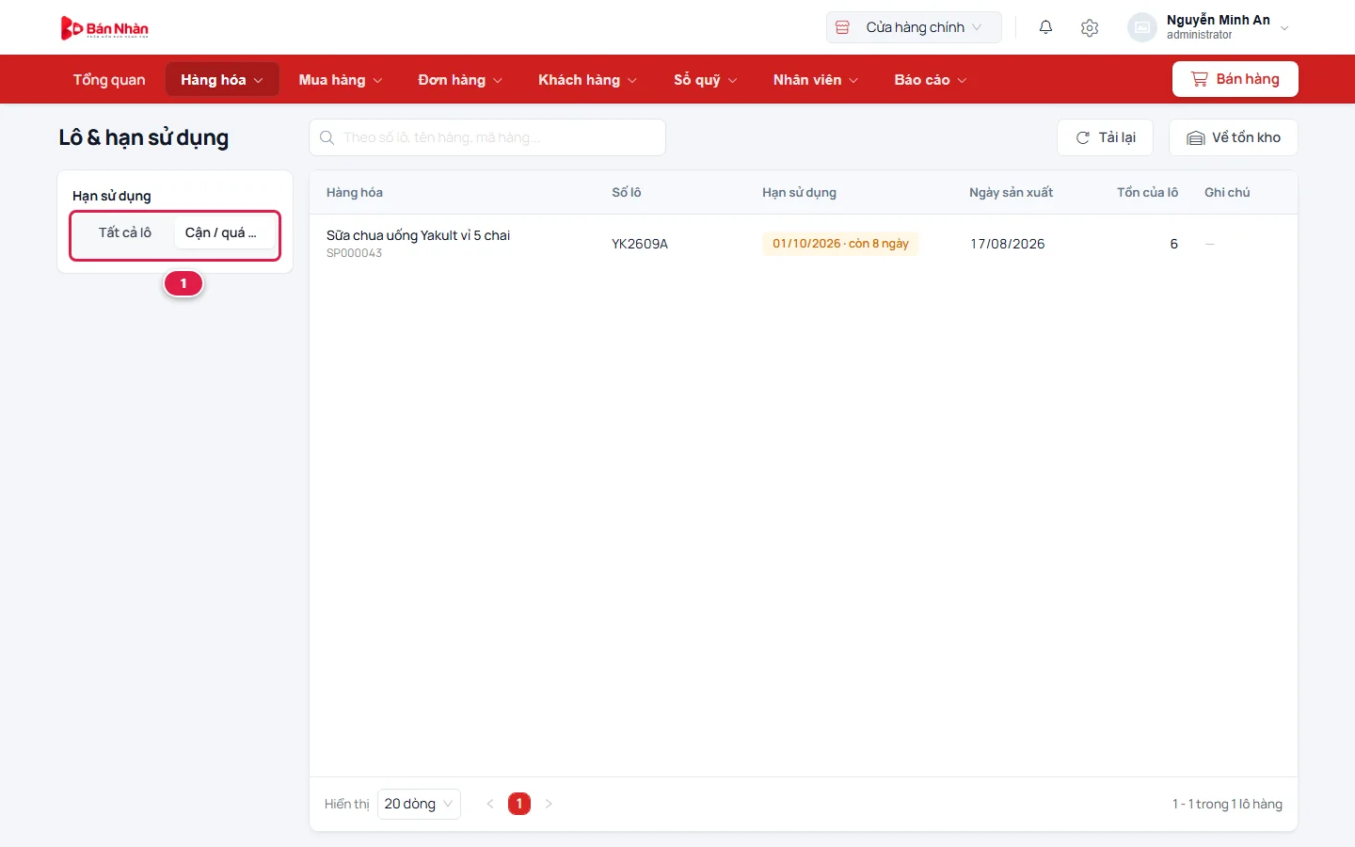Select the Cận / quá hạn filter

click(224, 232)
